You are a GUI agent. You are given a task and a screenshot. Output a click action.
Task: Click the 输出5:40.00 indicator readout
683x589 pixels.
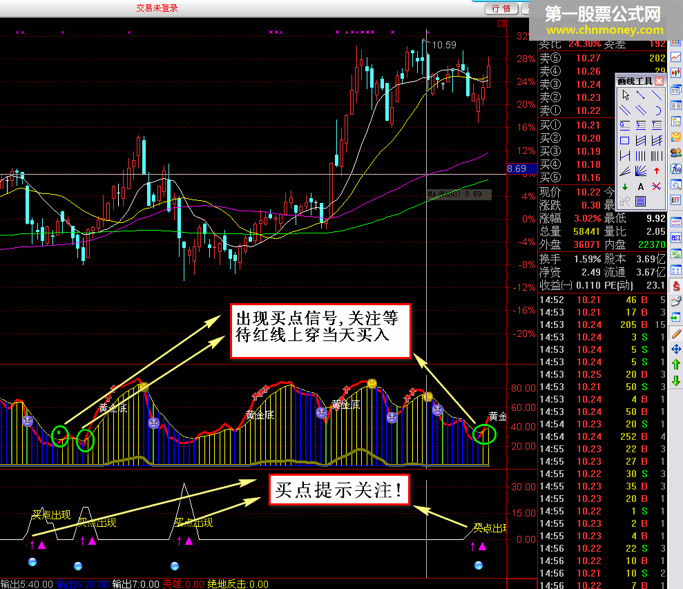tap(26, 583)
